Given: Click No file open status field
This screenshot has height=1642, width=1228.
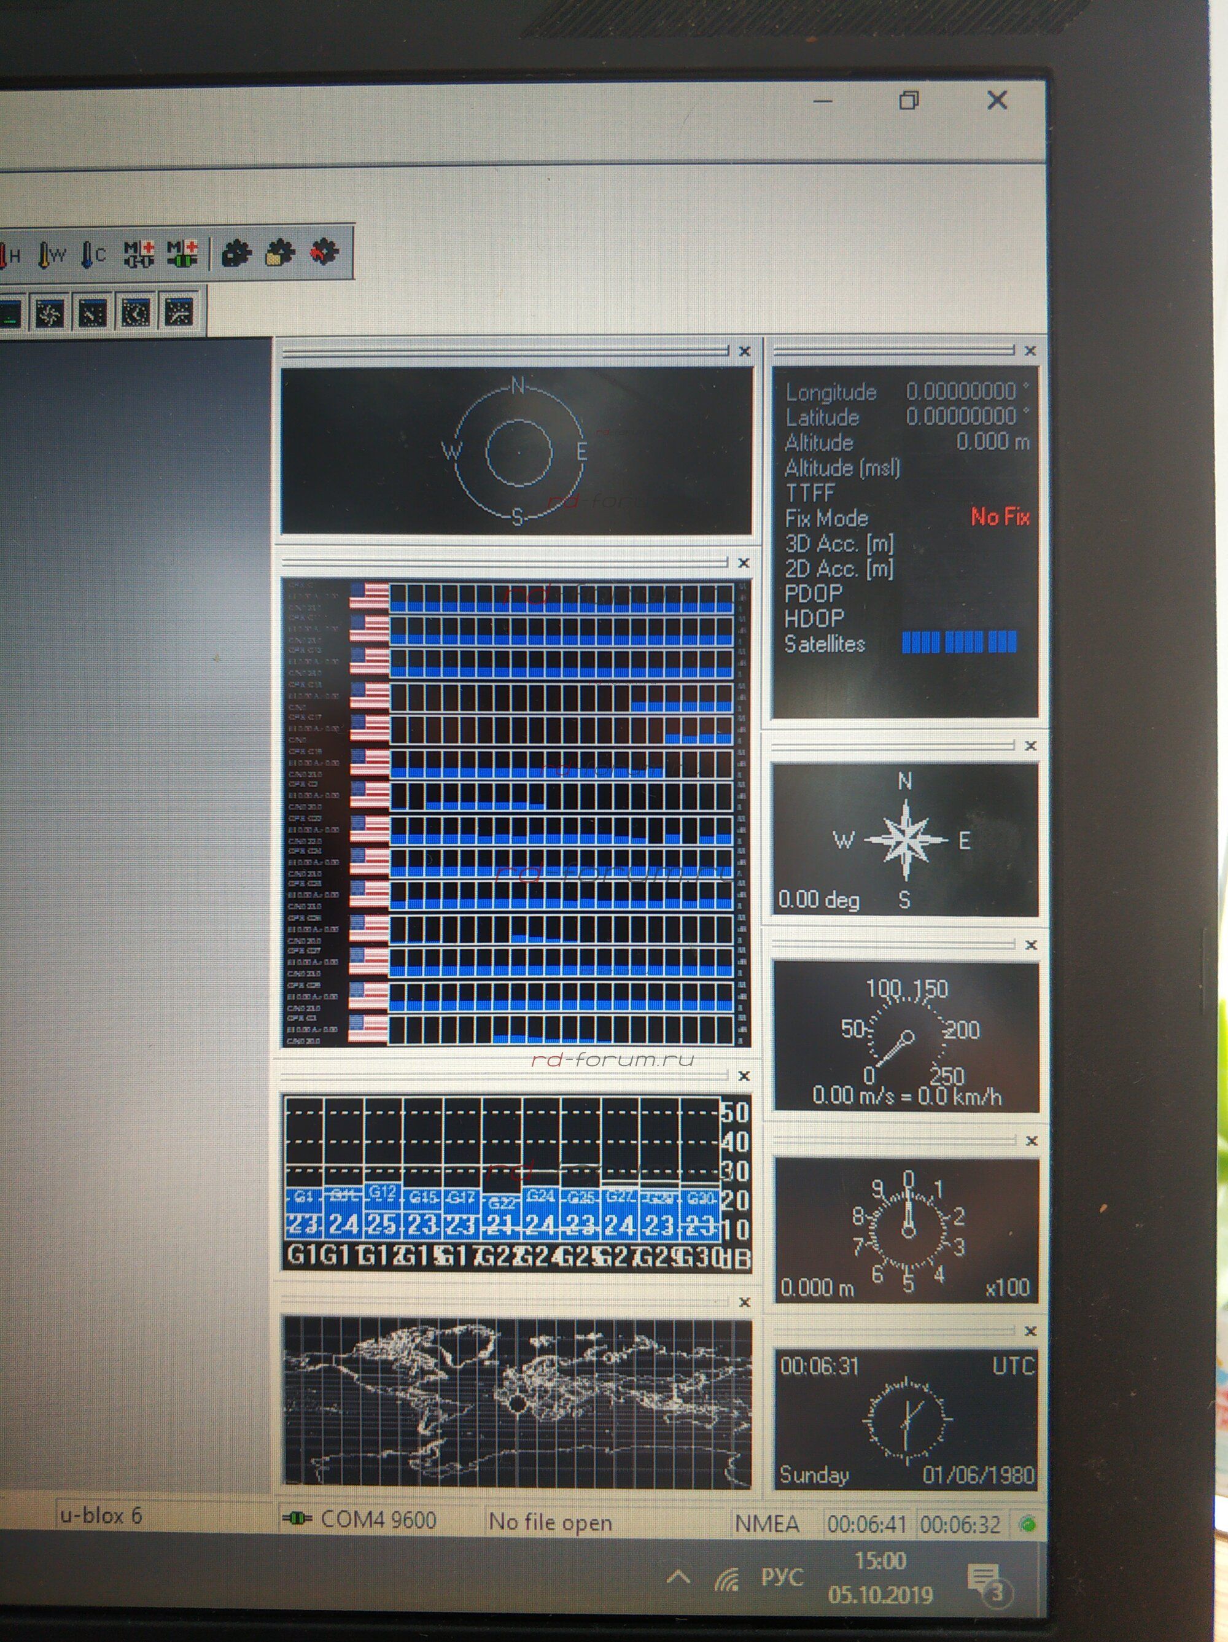Looking at the screenshot, I should (550, 1522).
